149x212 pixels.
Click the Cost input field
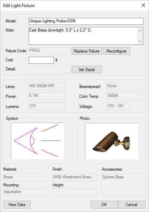coord(41,60)
